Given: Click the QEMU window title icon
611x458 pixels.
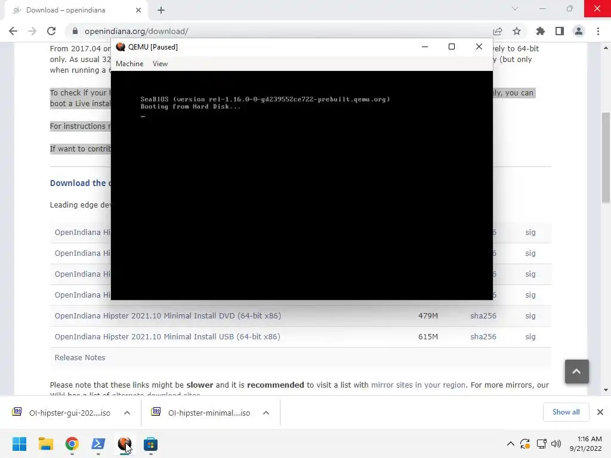Looking at the screenshot, I should point(121,47).
